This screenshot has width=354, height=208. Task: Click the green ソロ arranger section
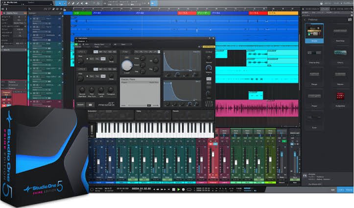[82, 13]
